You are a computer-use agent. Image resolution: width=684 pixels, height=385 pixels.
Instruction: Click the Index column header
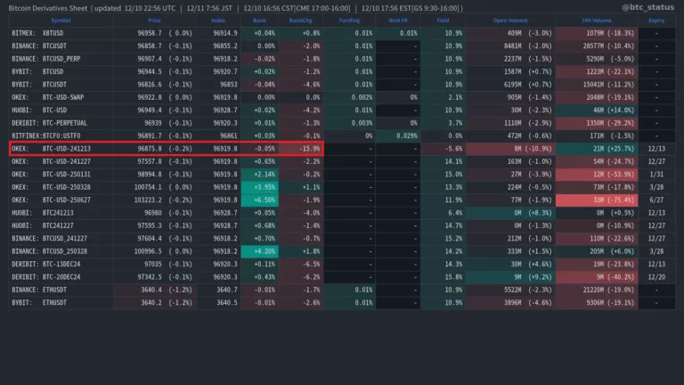pyautogui.click(x=218, y=20)
